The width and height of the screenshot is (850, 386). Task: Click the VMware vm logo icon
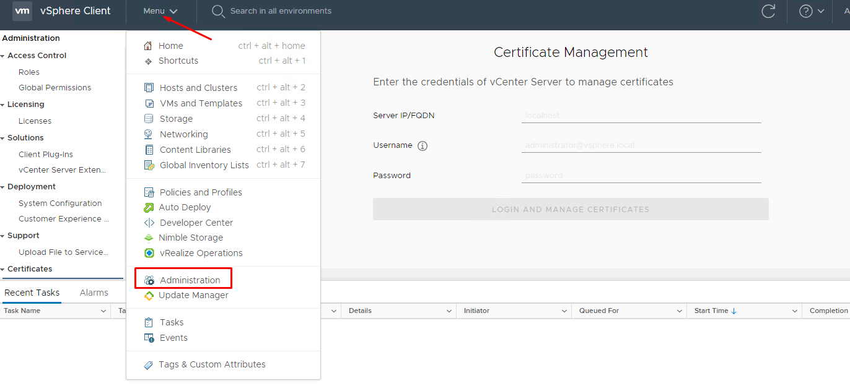[22, 11]
